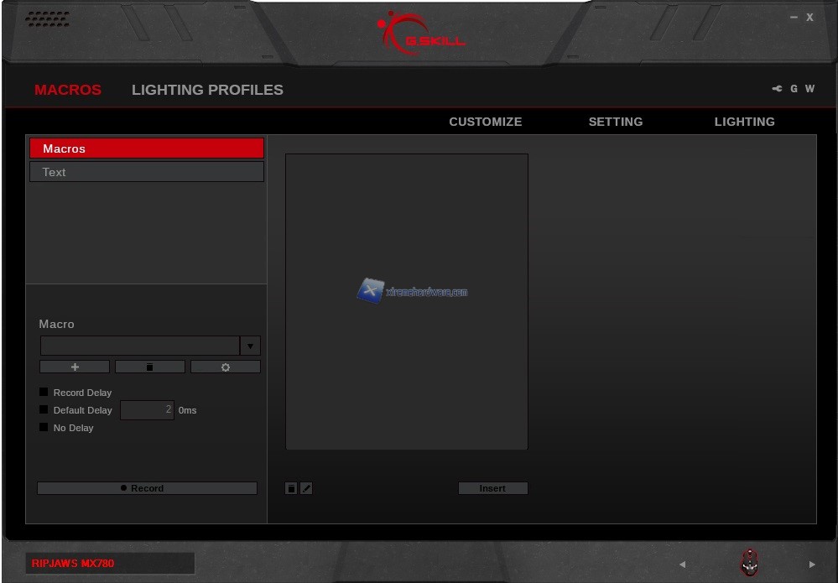Click the pencil edit icon below the macro editor

pos(306,488)
